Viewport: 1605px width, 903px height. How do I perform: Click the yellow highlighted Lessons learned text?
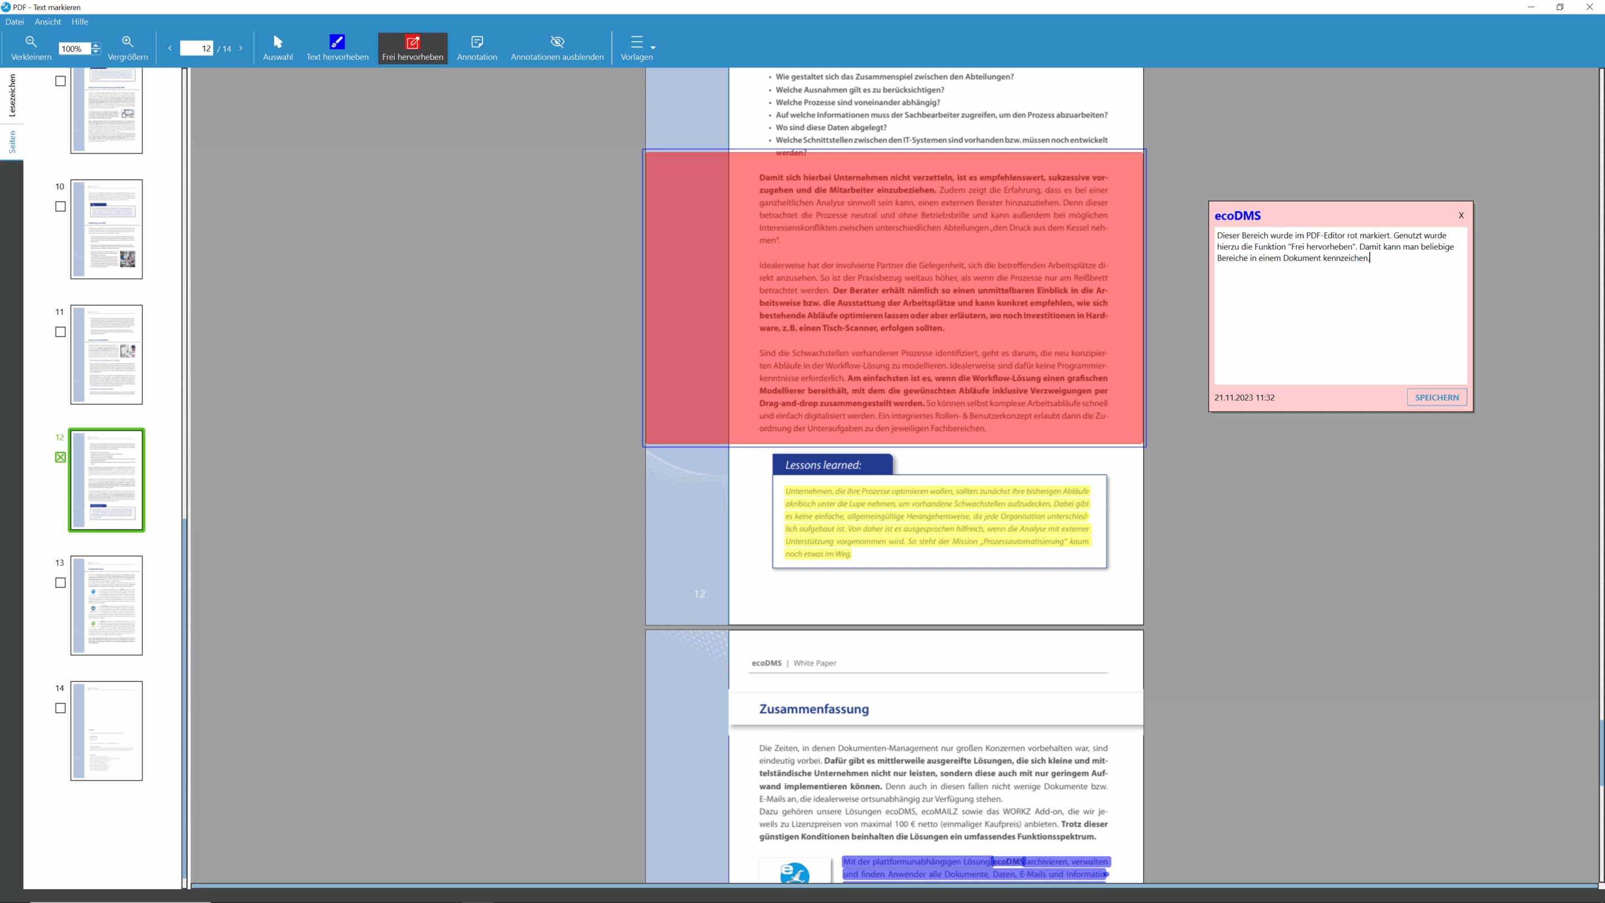937,522
